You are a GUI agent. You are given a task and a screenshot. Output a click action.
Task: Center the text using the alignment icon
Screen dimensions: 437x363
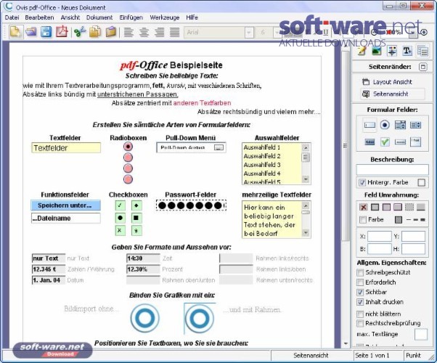[x=144, y=33]
